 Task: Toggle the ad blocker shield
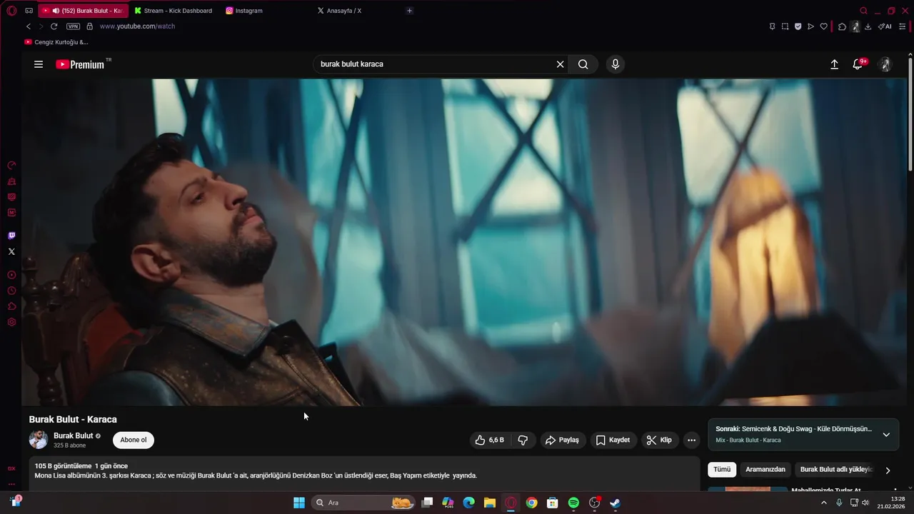(798, 26)
